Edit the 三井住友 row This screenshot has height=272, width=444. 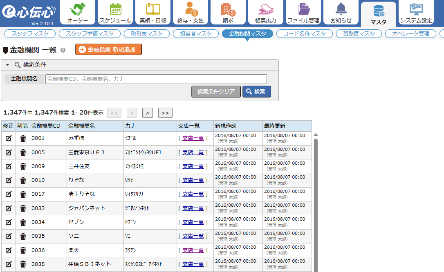pyautogui.click(x=9, y=166)
